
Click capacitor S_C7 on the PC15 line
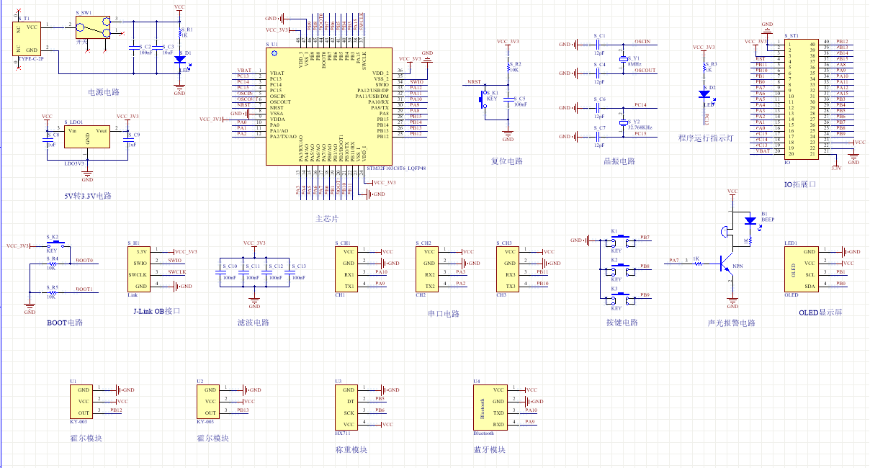pyautogui.click(x=598, y=136)
